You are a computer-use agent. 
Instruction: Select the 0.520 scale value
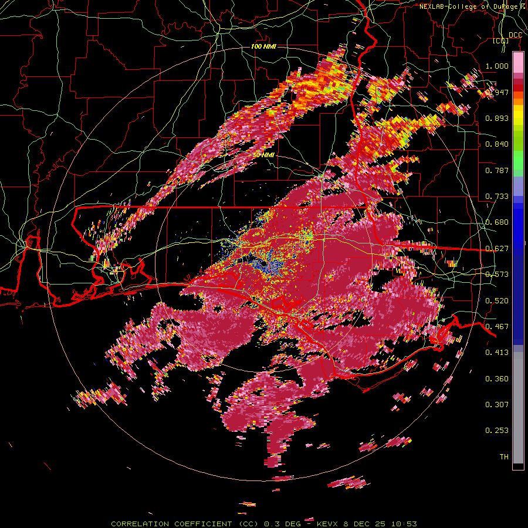pyautogui.click(x=497, y=301)
